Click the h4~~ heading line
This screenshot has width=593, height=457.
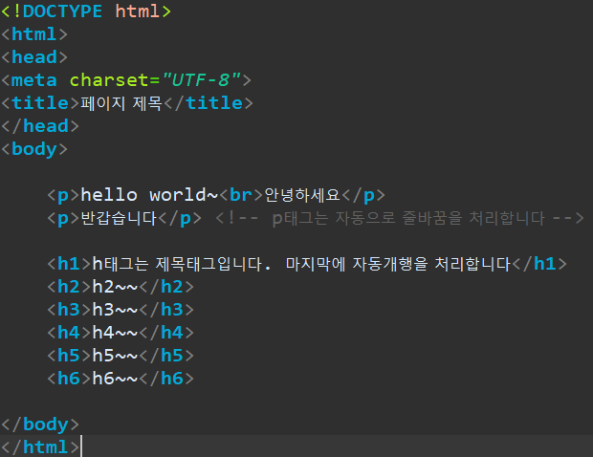[x=121, y=333]
